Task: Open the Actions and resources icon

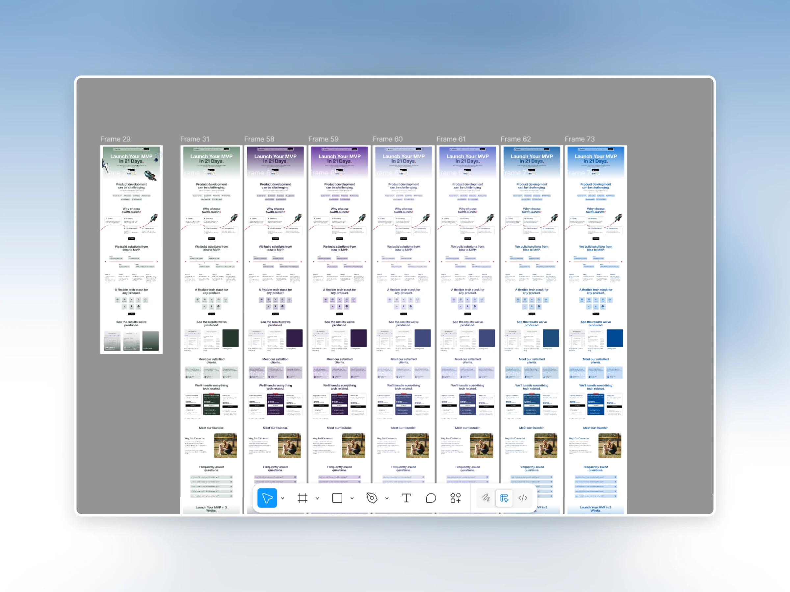Action: click(x=455, y=498)
